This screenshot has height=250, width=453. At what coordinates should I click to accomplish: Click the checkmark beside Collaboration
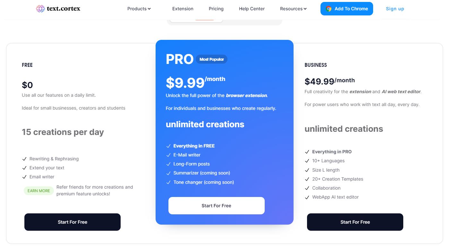307,188
